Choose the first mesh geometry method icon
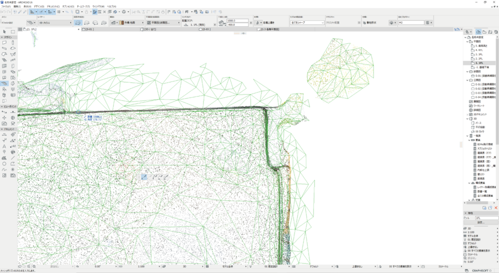The image size is (499, 273). pos(78,23)
